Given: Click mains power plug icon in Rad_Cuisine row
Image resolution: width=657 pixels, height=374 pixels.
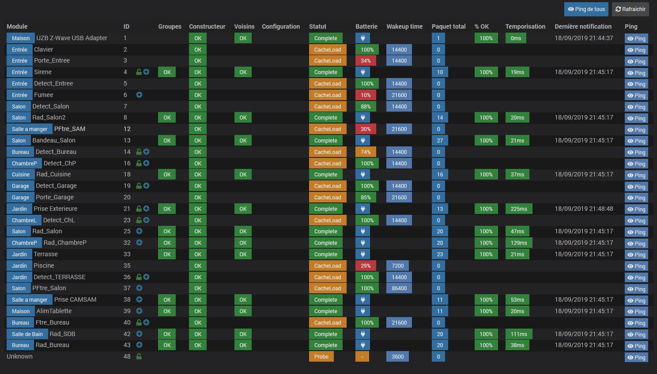Looking at the screenshot, I should pyautogui.click(x=362, y=175).
